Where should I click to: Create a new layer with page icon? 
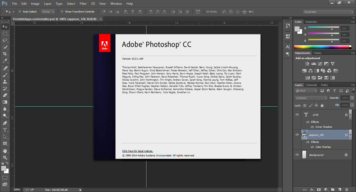pos(340,190)
